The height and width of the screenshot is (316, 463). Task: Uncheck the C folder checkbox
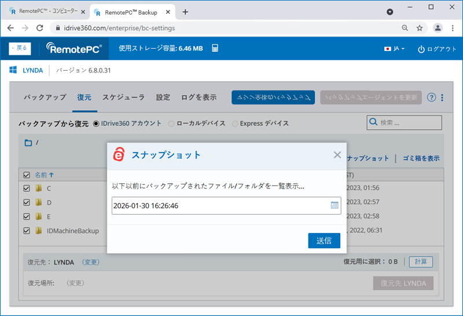pyautogui.click(x=27, y=188)
